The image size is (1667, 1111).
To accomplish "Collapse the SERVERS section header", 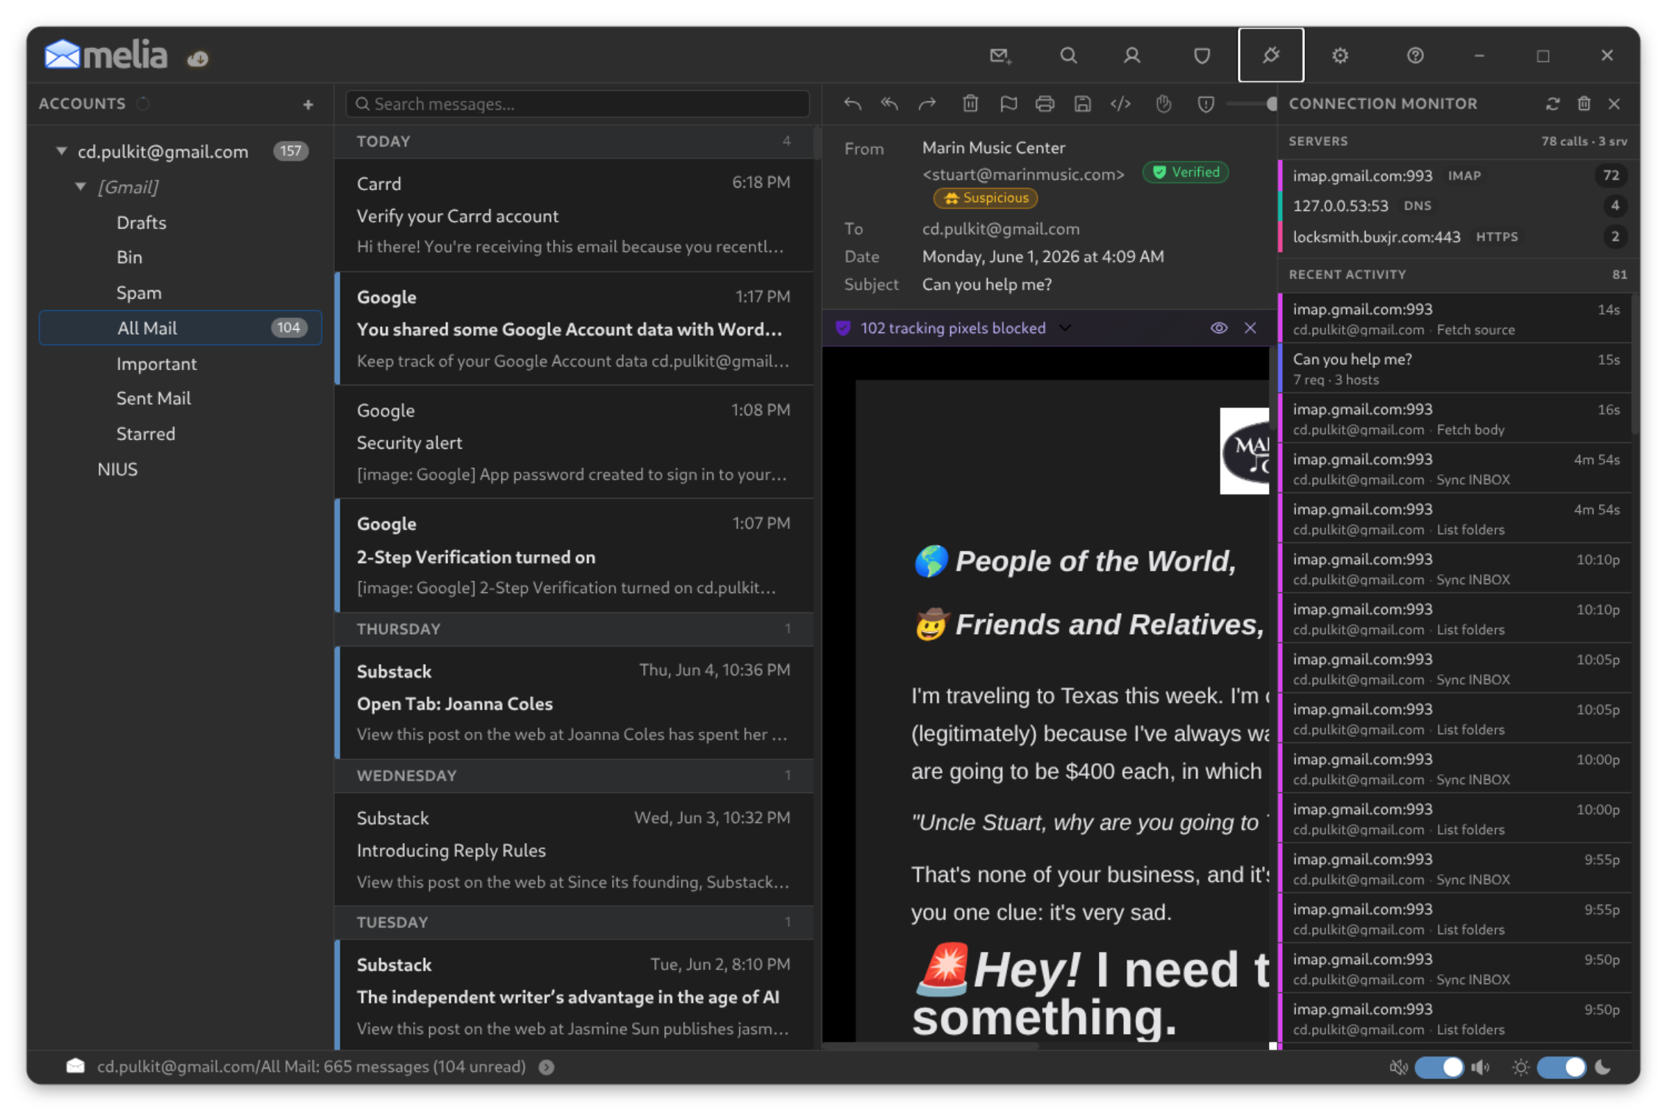I will (x=1458, y=141).
